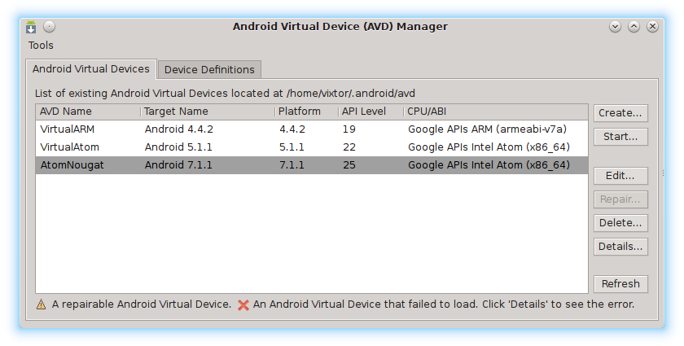This screenshot has height=346, width=684.
Task: Click the Delete... button
Action: (620, 223)
